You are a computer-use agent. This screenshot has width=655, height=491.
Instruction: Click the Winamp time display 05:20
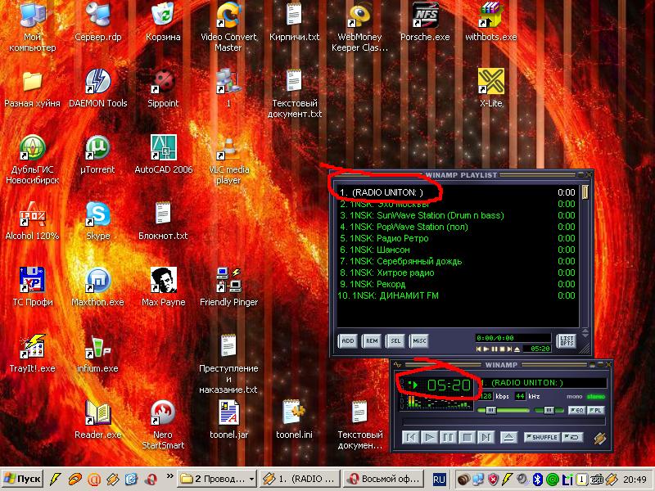[x=448, y=385]
